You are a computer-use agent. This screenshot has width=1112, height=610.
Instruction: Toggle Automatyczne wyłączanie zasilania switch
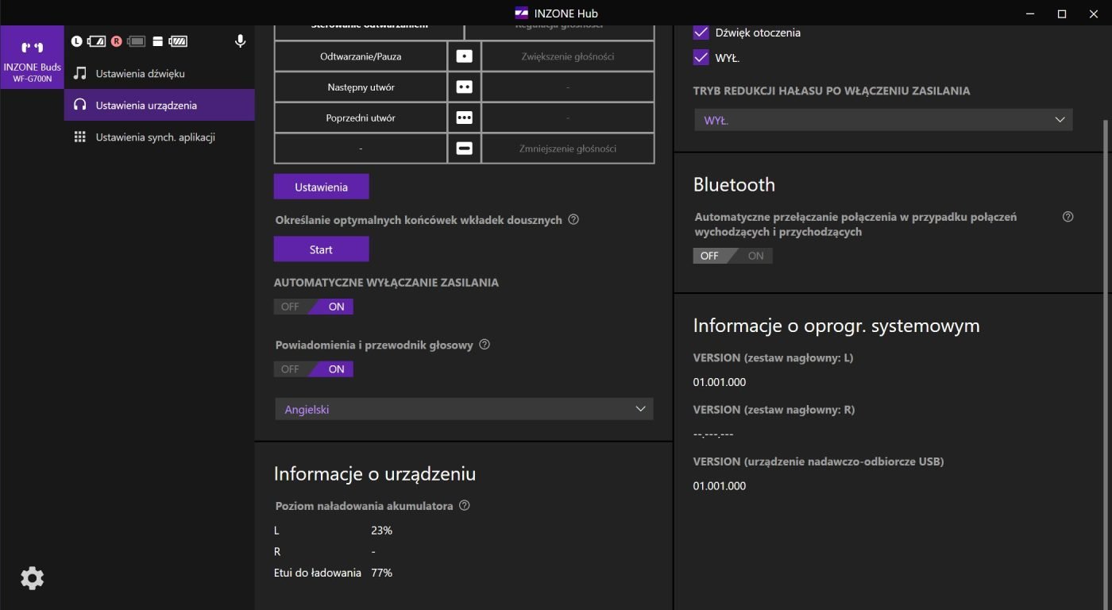click(x=314, y=307)
